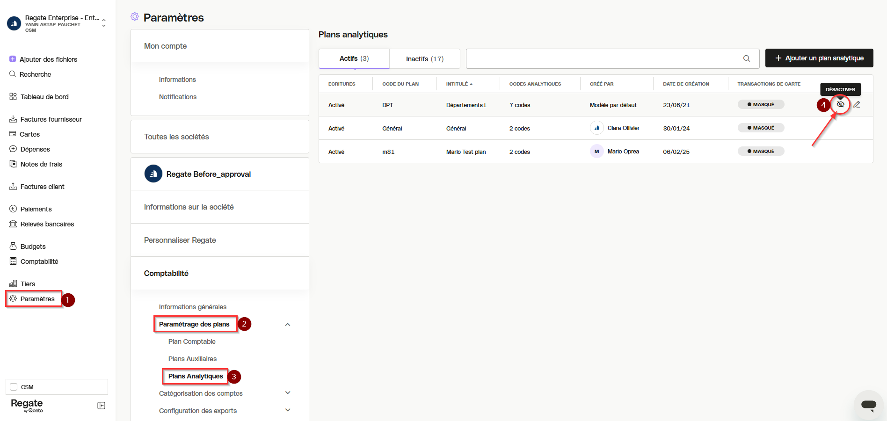Screen dimensions: 887x421
Task: Click the Paramètres gear icon in sidebar
Action: [x=13, y=298]
